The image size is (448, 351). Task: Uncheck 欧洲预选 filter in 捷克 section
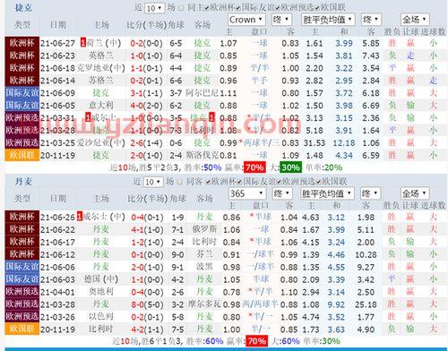coord(278,8)
